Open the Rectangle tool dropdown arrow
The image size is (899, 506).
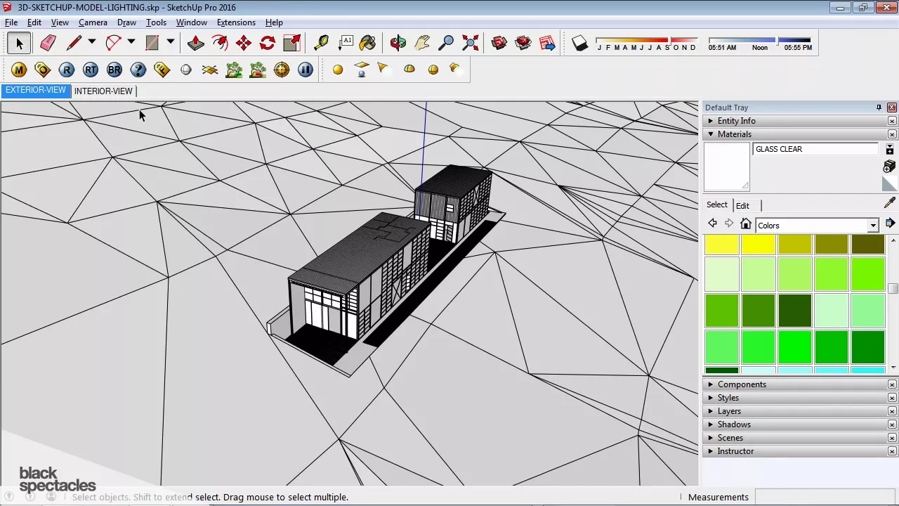(x=170, y=43)
